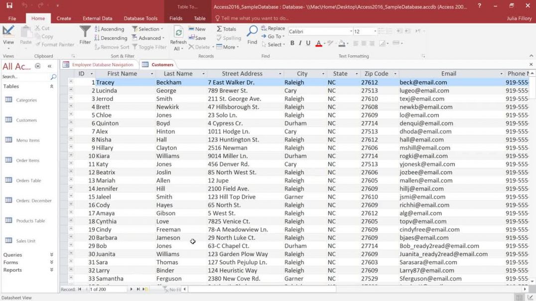Viewport: 536px width, 301px height.
Task: Expand the Queries group
Action: coord(52,255)
